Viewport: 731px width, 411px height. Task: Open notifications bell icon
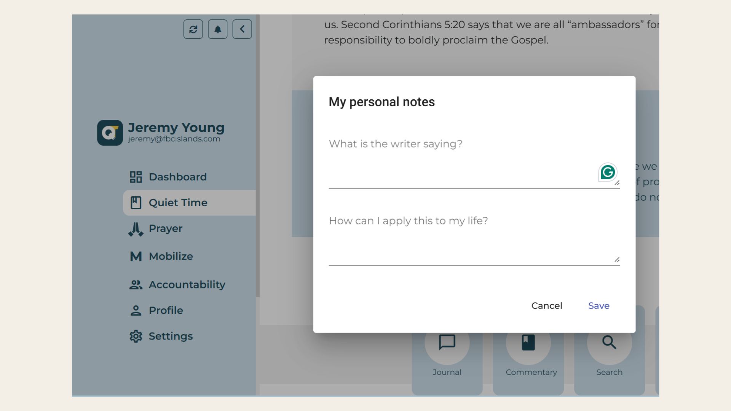tap(218, 29)
